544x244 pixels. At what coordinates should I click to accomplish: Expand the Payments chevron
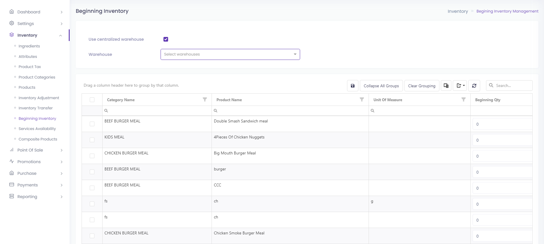point(61,185)
